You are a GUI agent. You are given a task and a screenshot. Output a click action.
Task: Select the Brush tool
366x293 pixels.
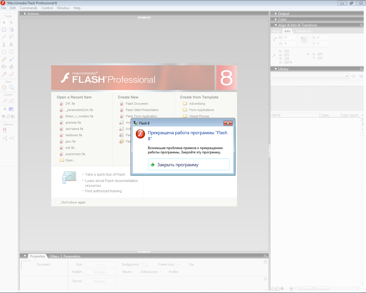click(11, 59)
